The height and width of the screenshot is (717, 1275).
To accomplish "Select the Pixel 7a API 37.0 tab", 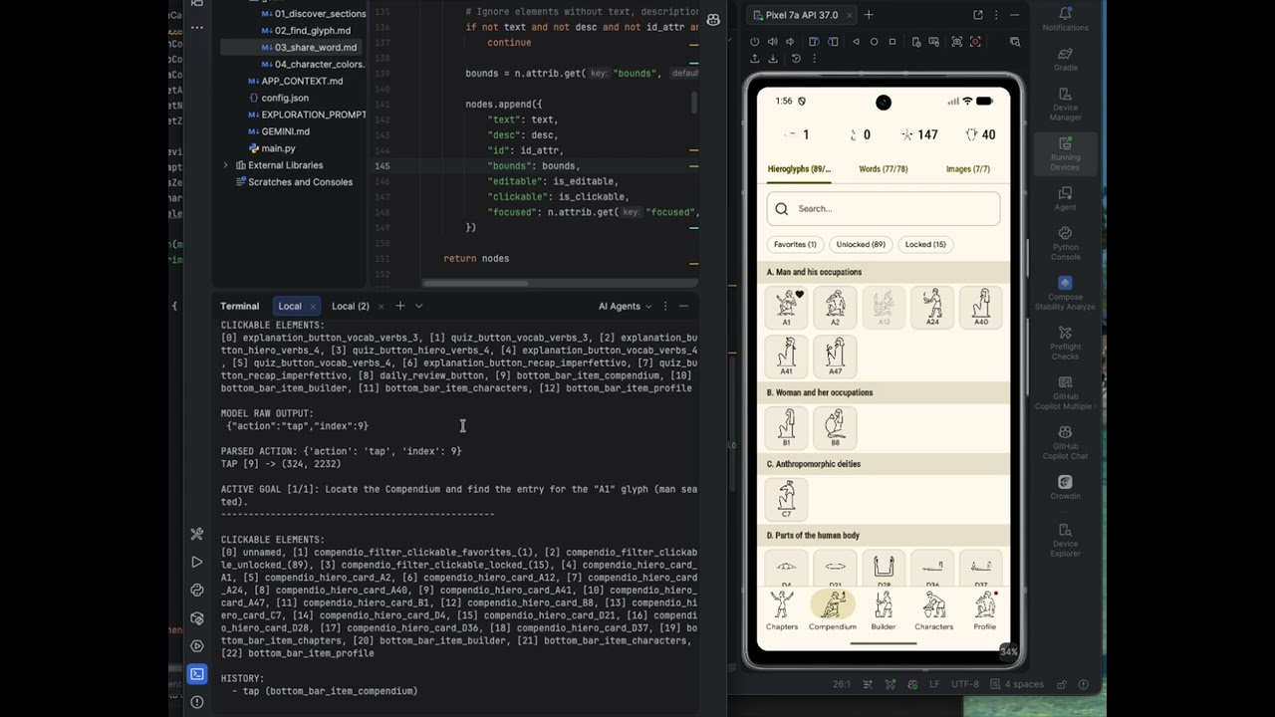I will pos(801,15).
